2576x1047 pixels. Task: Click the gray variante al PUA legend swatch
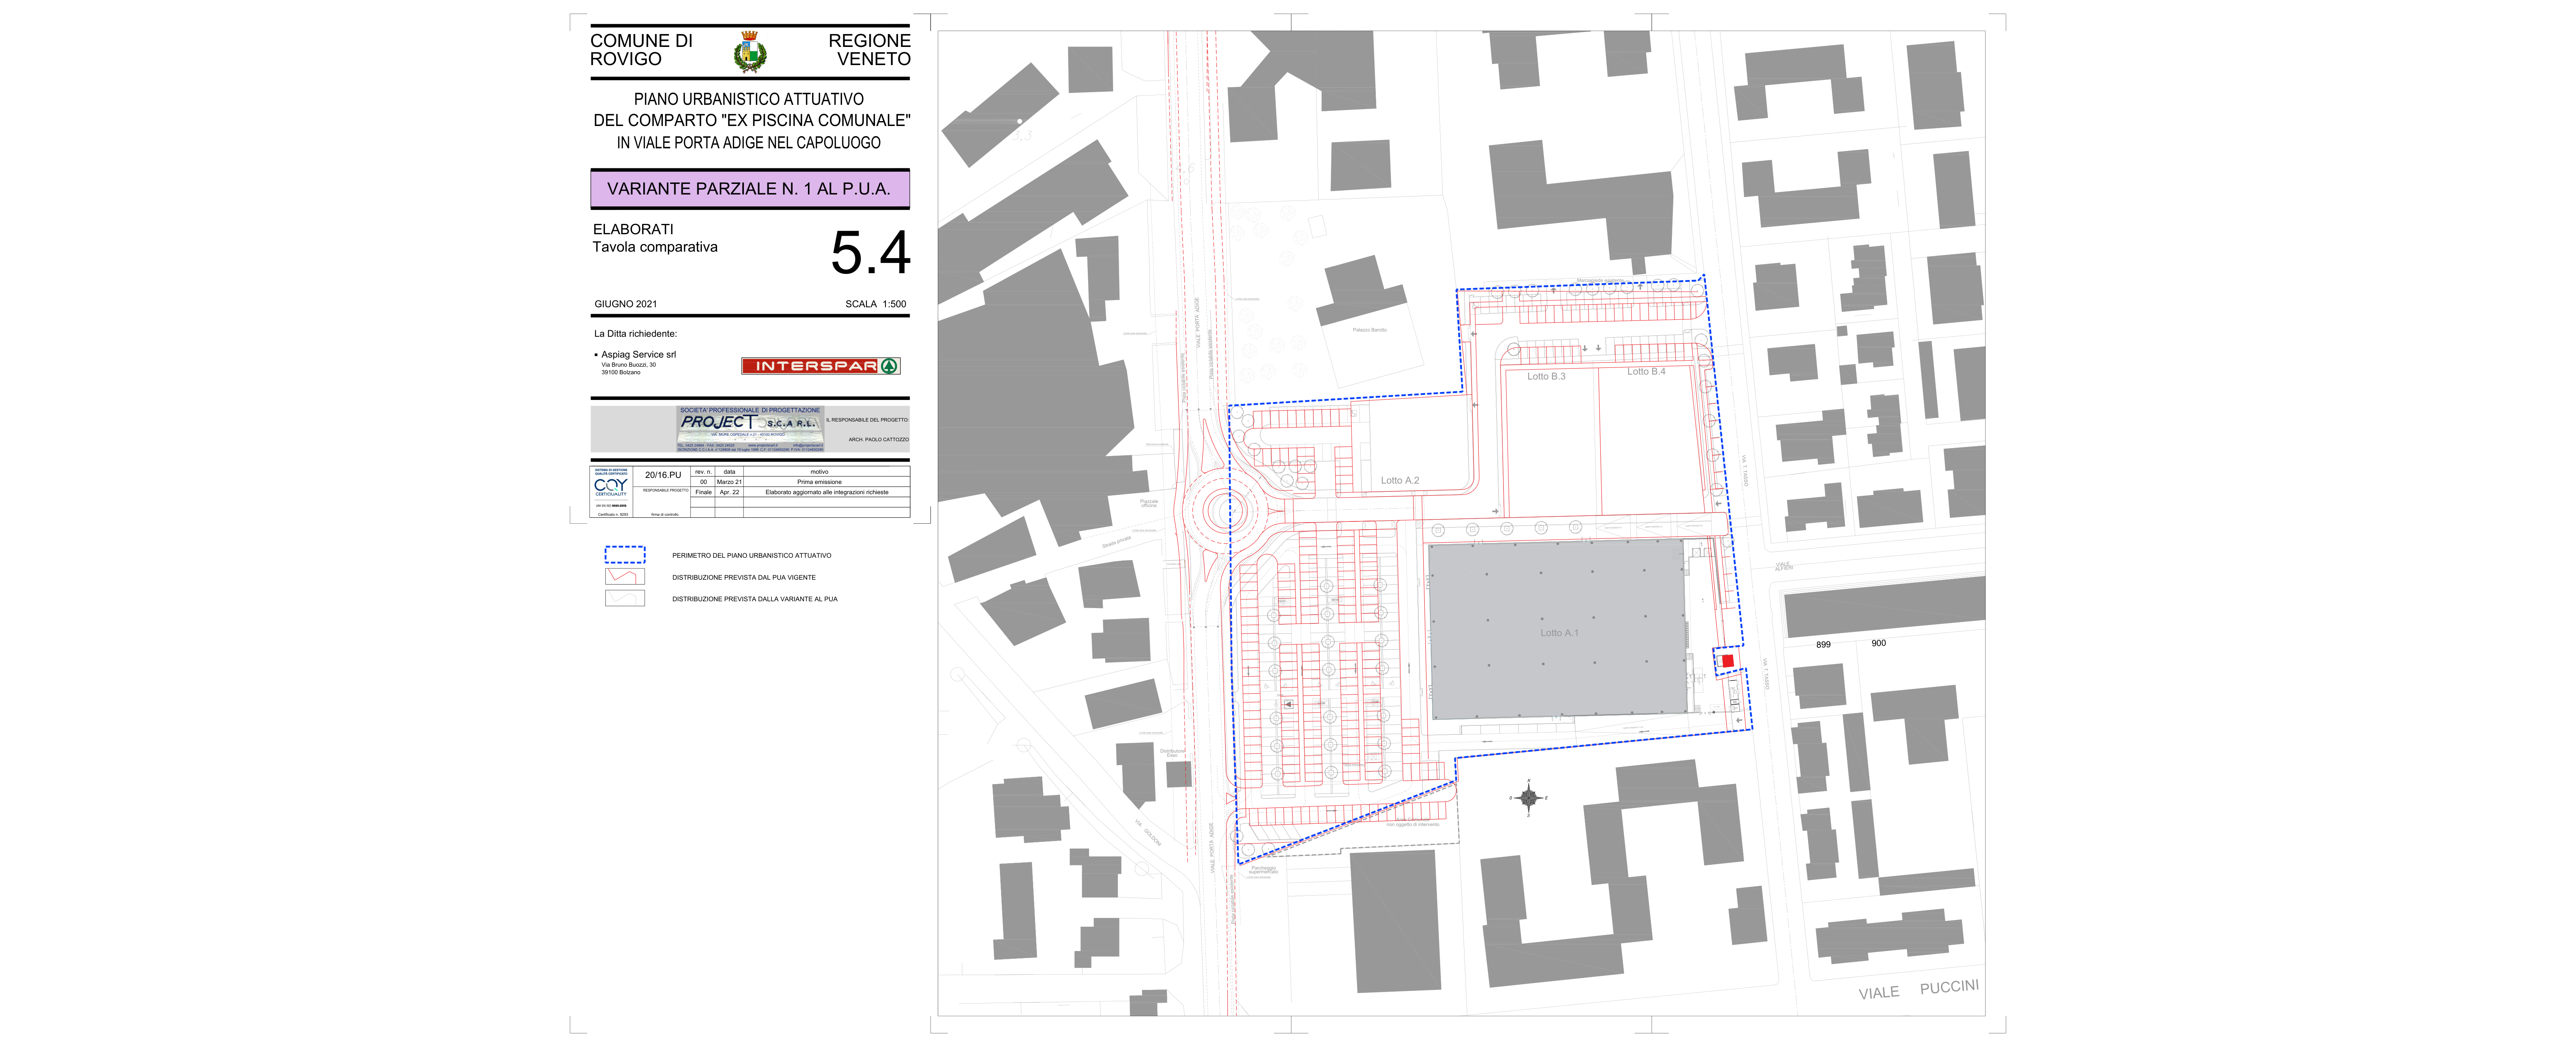click(625, 599)
